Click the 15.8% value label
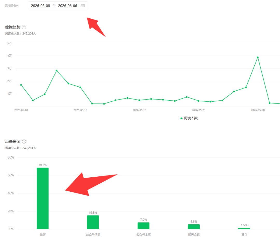Screen dimensions: 280x242 (x=93, y=213)
